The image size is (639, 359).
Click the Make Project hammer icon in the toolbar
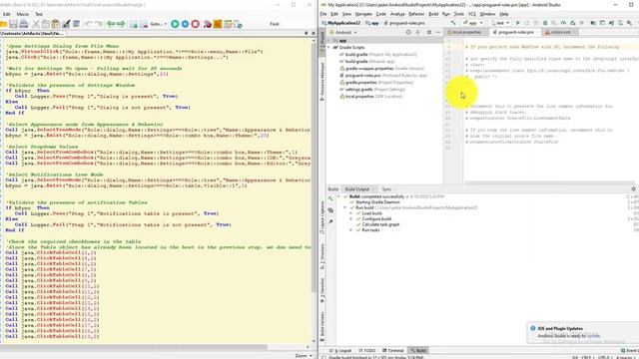[x=452, y=23]
